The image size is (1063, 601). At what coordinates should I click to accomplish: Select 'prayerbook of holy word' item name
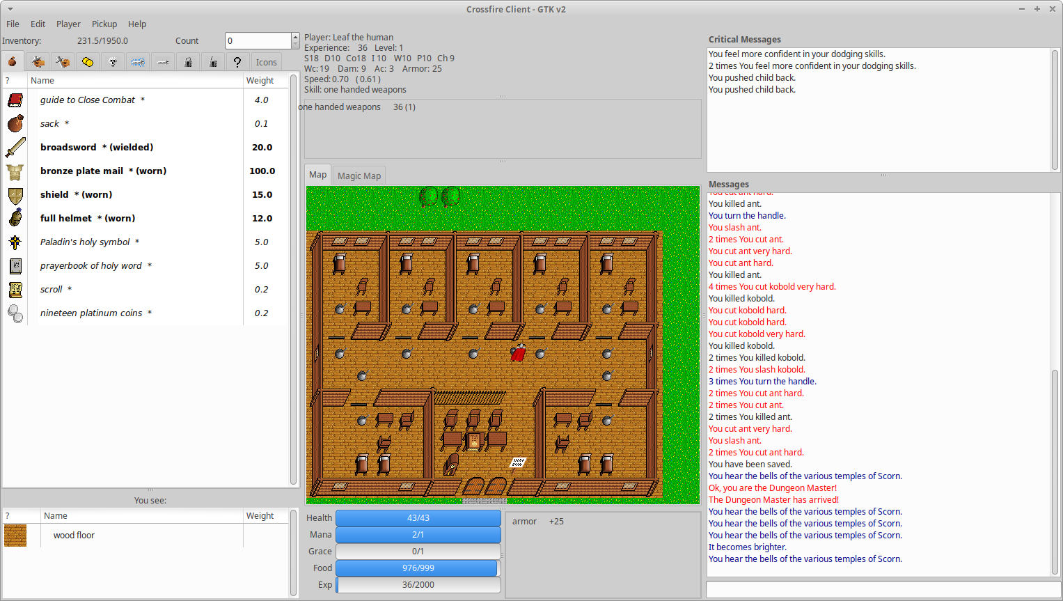click(91, 266)
